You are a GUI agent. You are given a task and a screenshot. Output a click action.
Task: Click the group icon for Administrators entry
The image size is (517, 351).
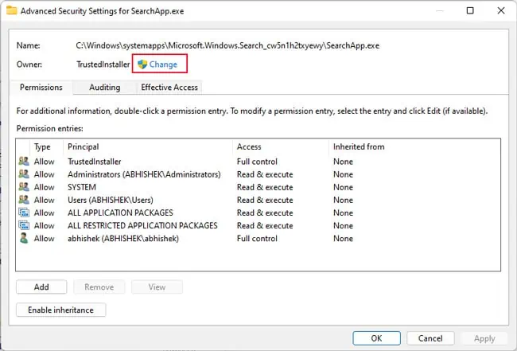click(x=24, y=174)
